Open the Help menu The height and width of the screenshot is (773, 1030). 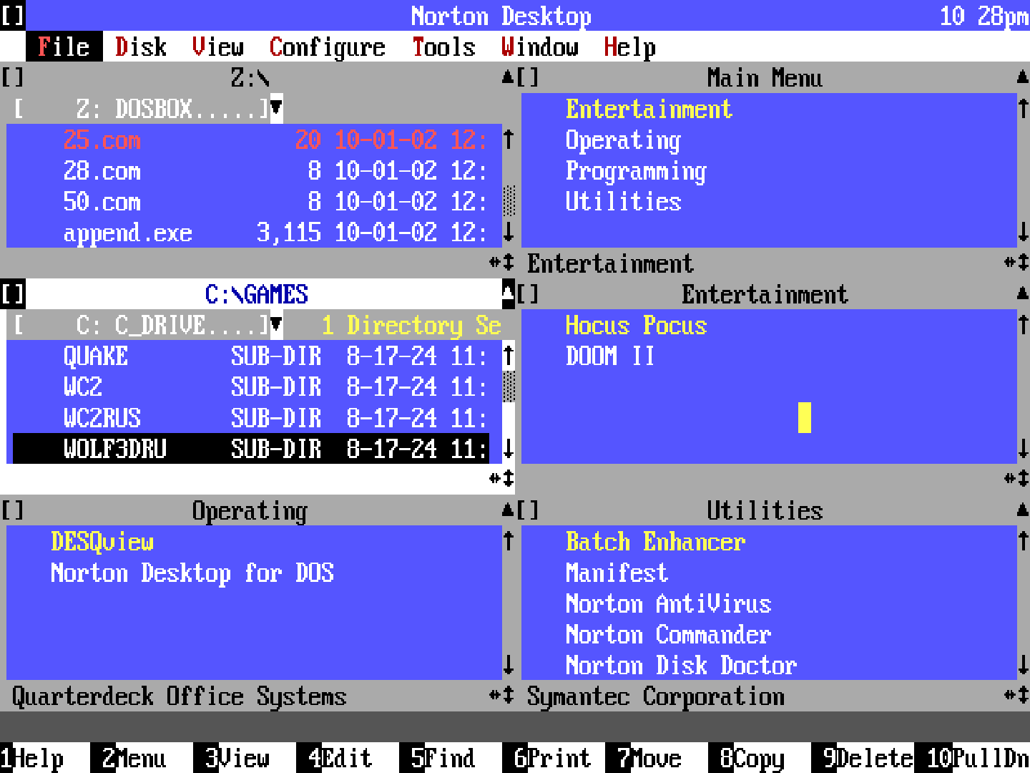coord(630,47)
